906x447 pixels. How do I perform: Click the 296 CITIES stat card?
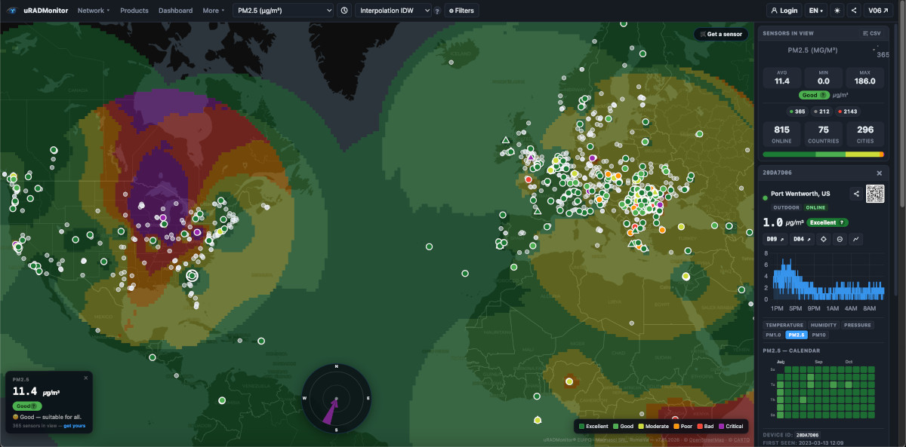tap(864, 135)
